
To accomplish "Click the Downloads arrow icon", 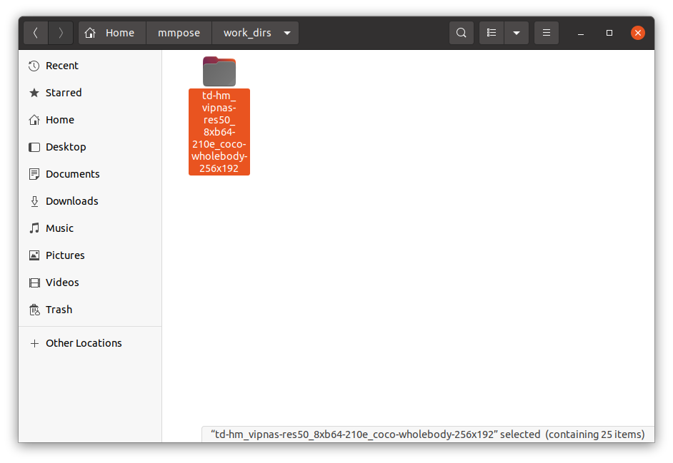I will tap(34, 201).
